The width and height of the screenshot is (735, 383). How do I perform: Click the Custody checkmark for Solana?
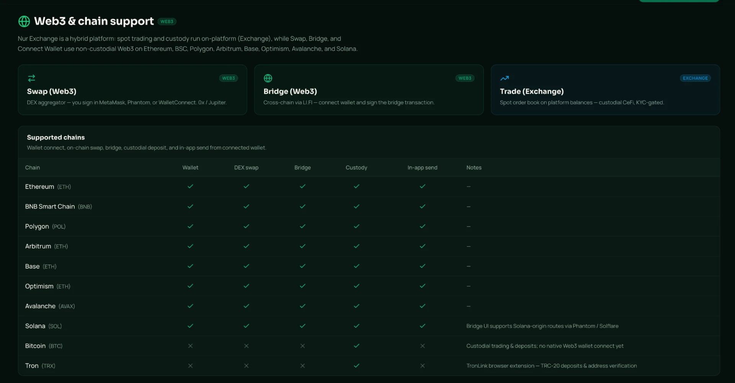[x=356, y=326]
